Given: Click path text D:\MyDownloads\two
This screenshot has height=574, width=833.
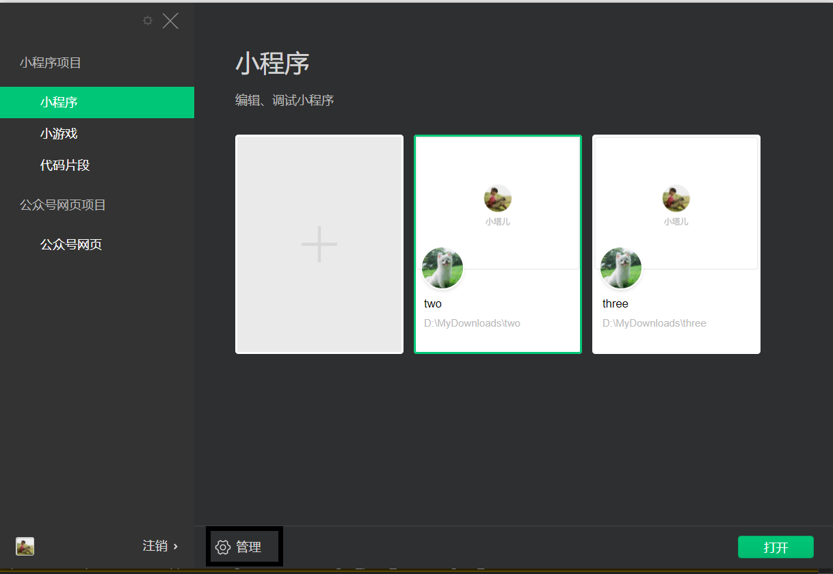Looking at the screenshot, I should tap(472, 323).
